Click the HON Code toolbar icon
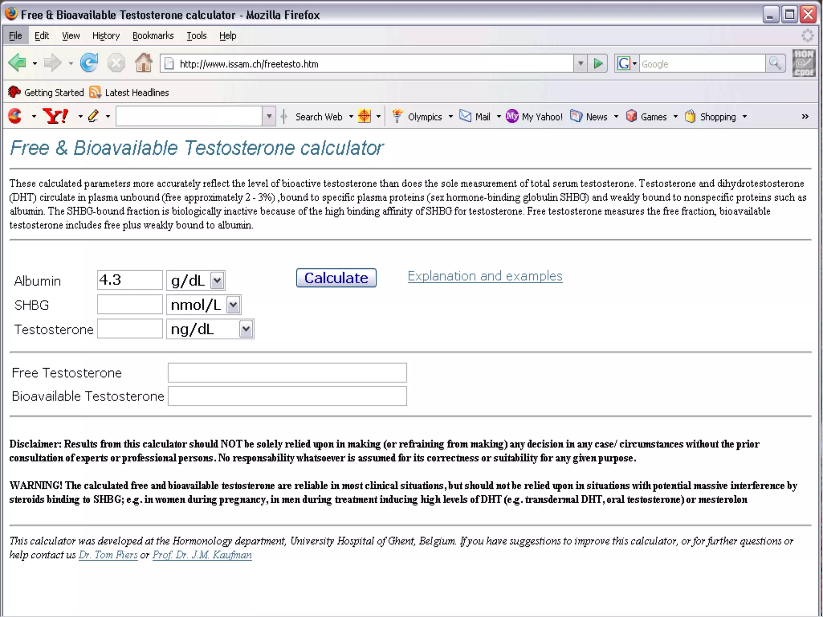 (x=803, y=63)
